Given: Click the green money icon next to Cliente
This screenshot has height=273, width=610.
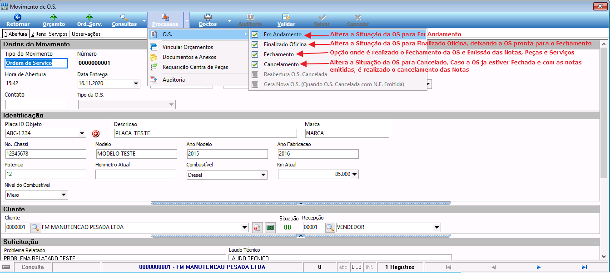Looking at the screenshot, I should pos(270,227).
